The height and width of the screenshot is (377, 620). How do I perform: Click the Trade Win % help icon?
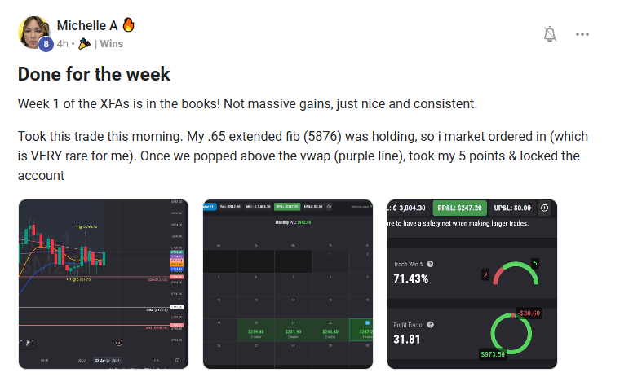(x=430, y=264)
